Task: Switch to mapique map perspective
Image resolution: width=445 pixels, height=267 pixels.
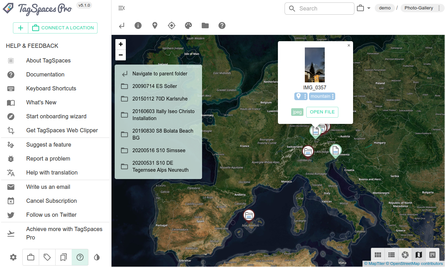Action: pos(419,255)
